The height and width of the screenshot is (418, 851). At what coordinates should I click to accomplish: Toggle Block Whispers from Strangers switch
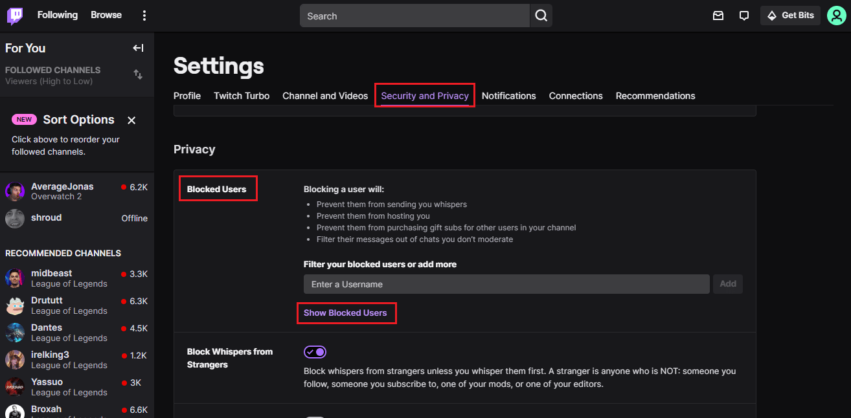coord(315,352)
